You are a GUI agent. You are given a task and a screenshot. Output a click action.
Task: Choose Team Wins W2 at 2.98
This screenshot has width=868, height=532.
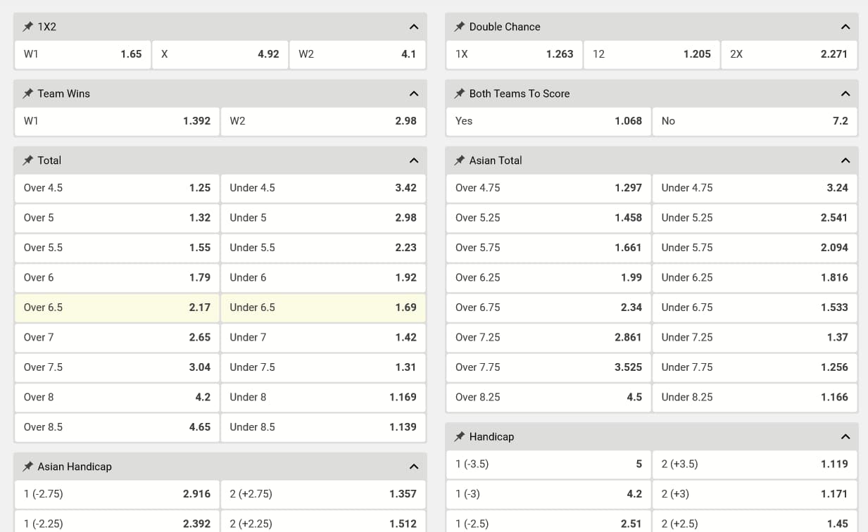coord(323,121)
